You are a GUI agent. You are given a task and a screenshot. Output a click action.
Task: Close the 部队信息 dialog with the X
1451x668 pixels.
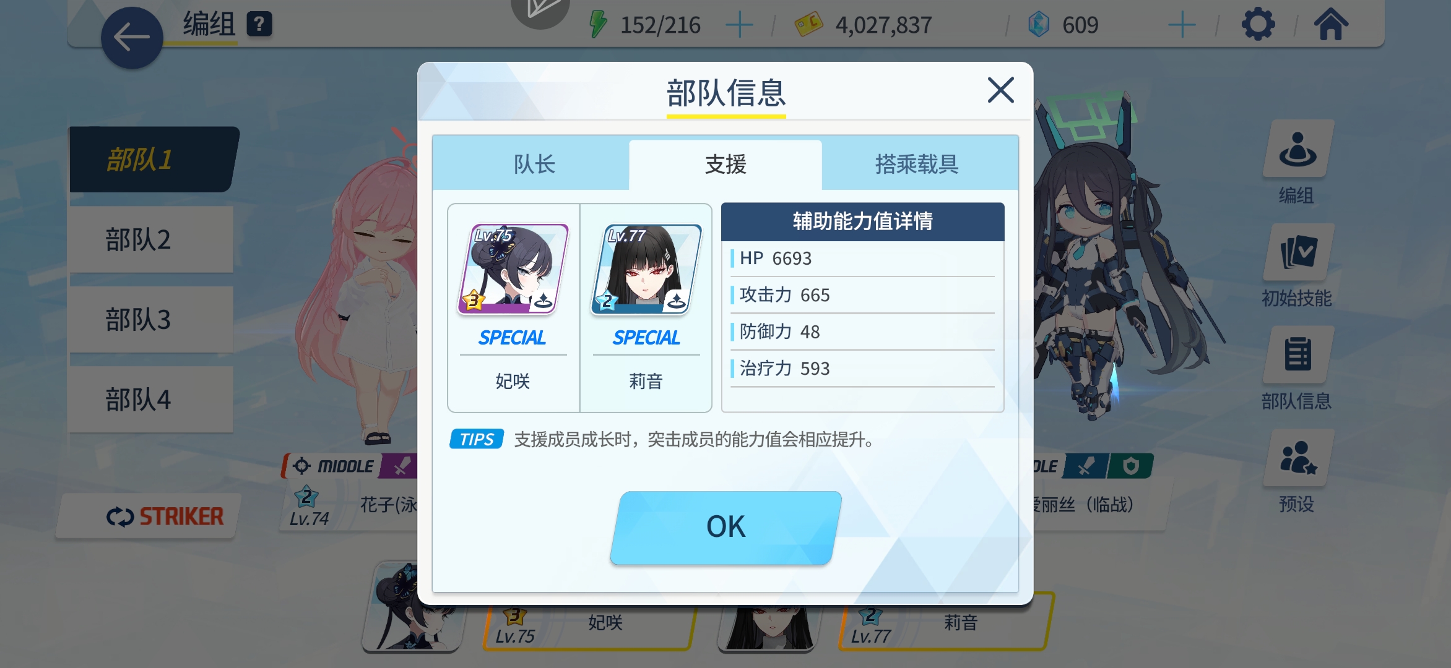point(1000,90)
